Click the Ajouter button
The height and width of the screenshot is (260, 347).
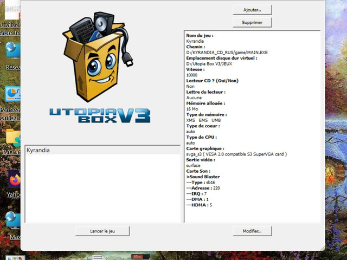(x=252, y=10)
